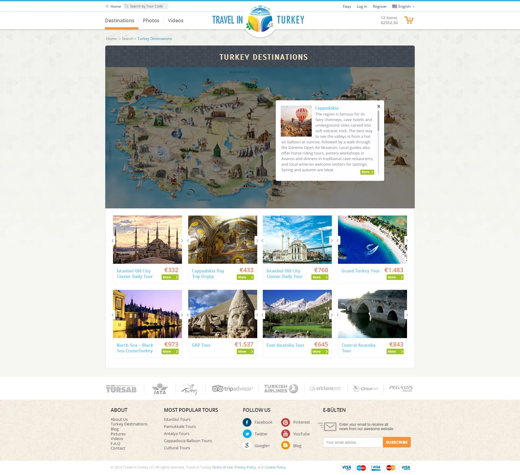Click More in the Cappadokia popup
This screenshot has height=475, width=520.
[367, 172]
